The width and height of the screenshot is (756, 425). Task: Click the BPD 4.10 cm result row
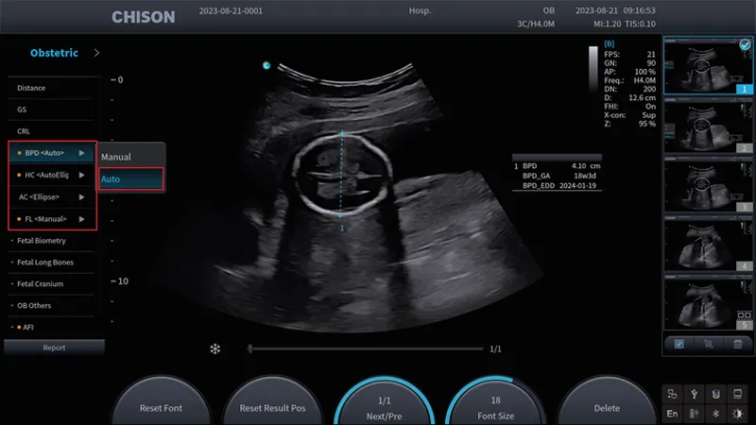pos(558,166)
